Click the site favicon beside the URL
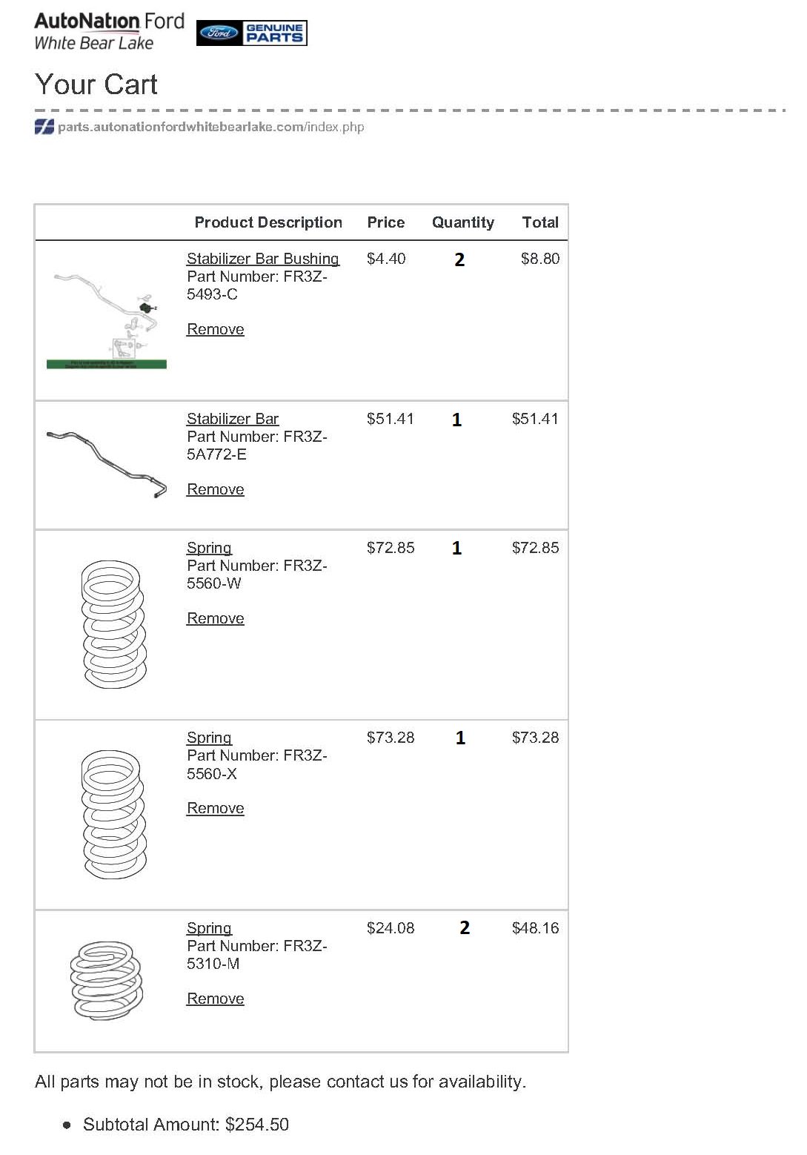This screenshot has height=1155, width=807. pos(44,127)
